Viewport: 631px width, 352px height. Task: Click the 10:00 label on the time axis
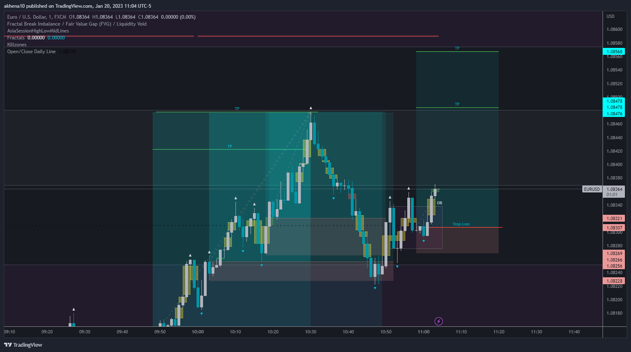(198, 332)
